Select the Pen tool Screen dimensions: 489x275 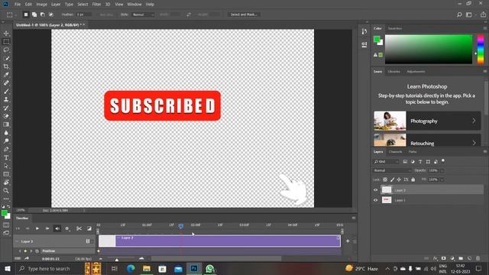point(6,150)
